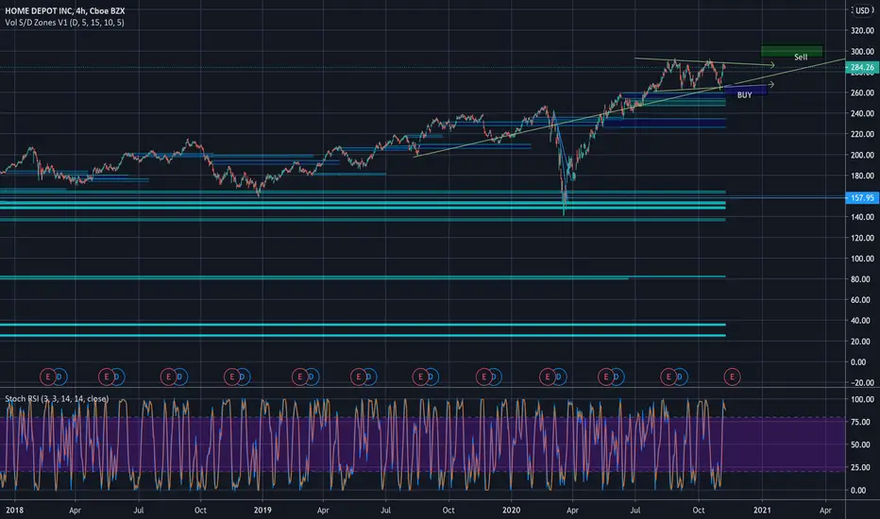The image size is (880, 519).
Task: Open the February 2019 earnings marker
Action: point(299,377)
